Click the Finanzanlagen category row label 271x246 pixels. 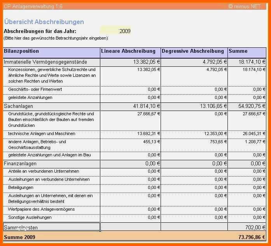(20, 163)
